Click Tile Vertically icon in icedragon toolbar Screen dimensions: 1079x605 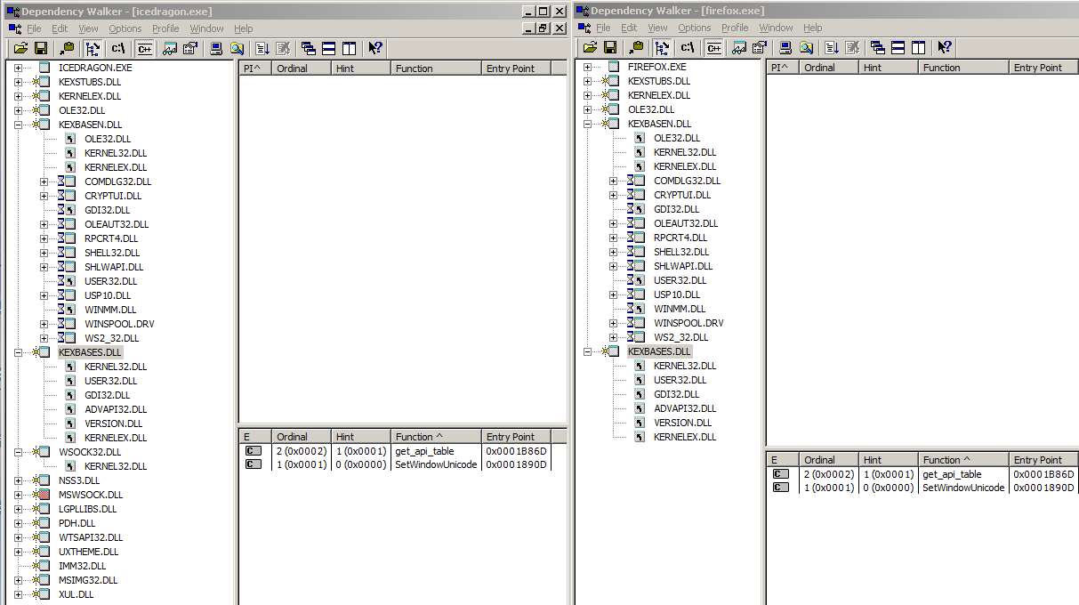(349, 48)
